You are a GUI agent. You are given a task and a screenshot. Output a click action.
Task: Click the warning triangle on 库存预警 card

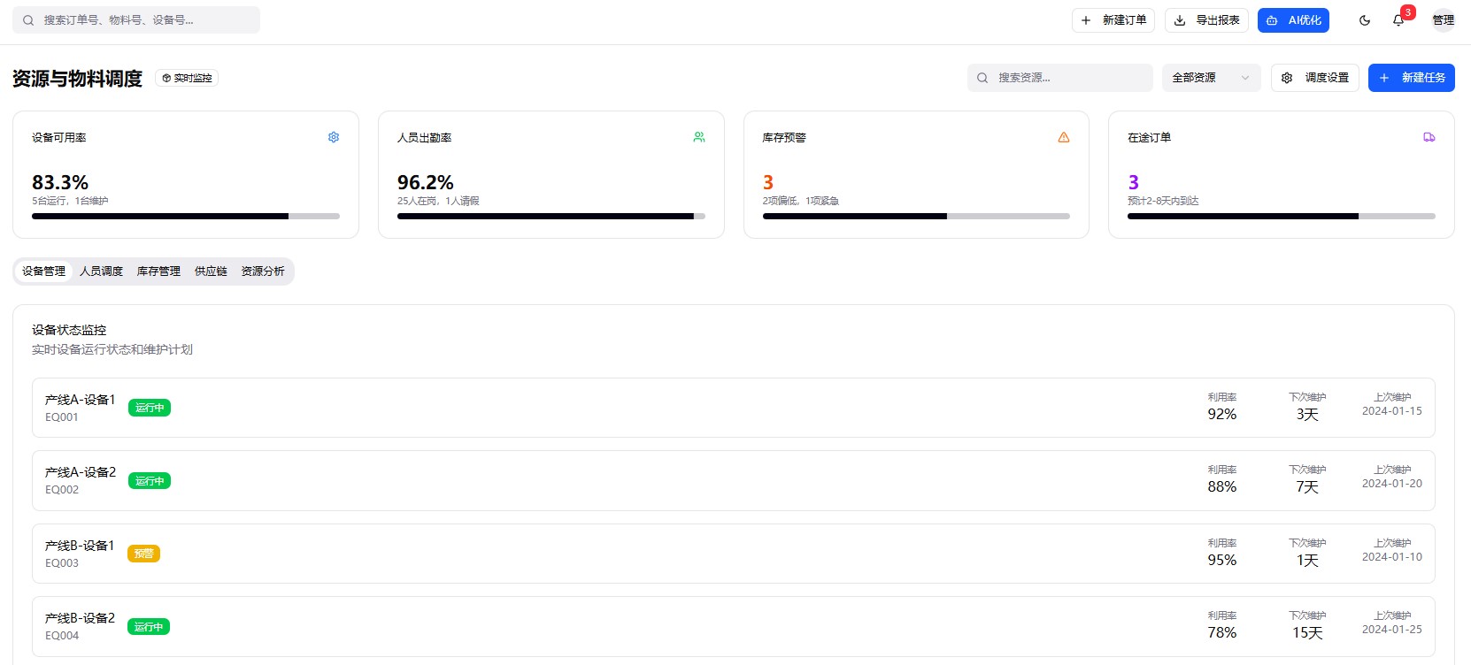click(1064, 137)
